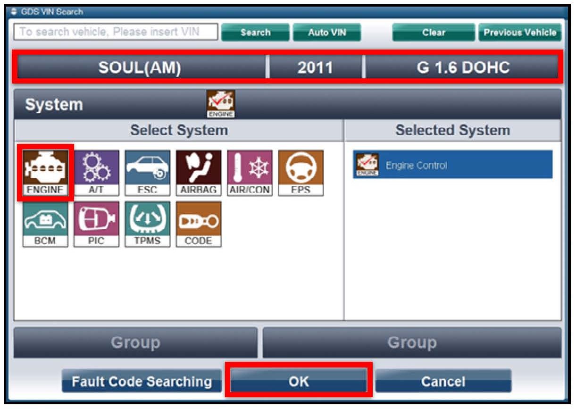576x409 pixels.
Task: Select the TPMS tire pressure icon
Action: [147, 224]
